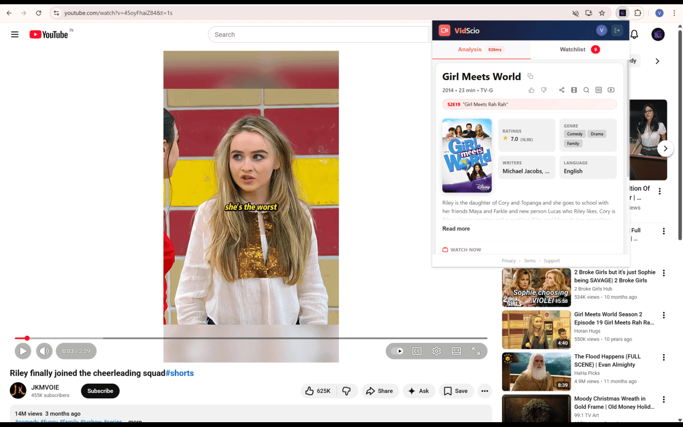This screenshot has height=427, width=683.
Task: Click thumbs up in VidScio panel
Action: pyautogui.click(x=531, y=90)
